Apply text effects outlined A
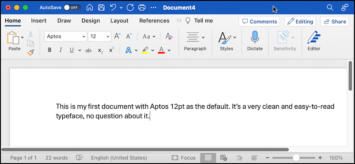The width and height of the screenshot is (355, 164). click(128, 50)
